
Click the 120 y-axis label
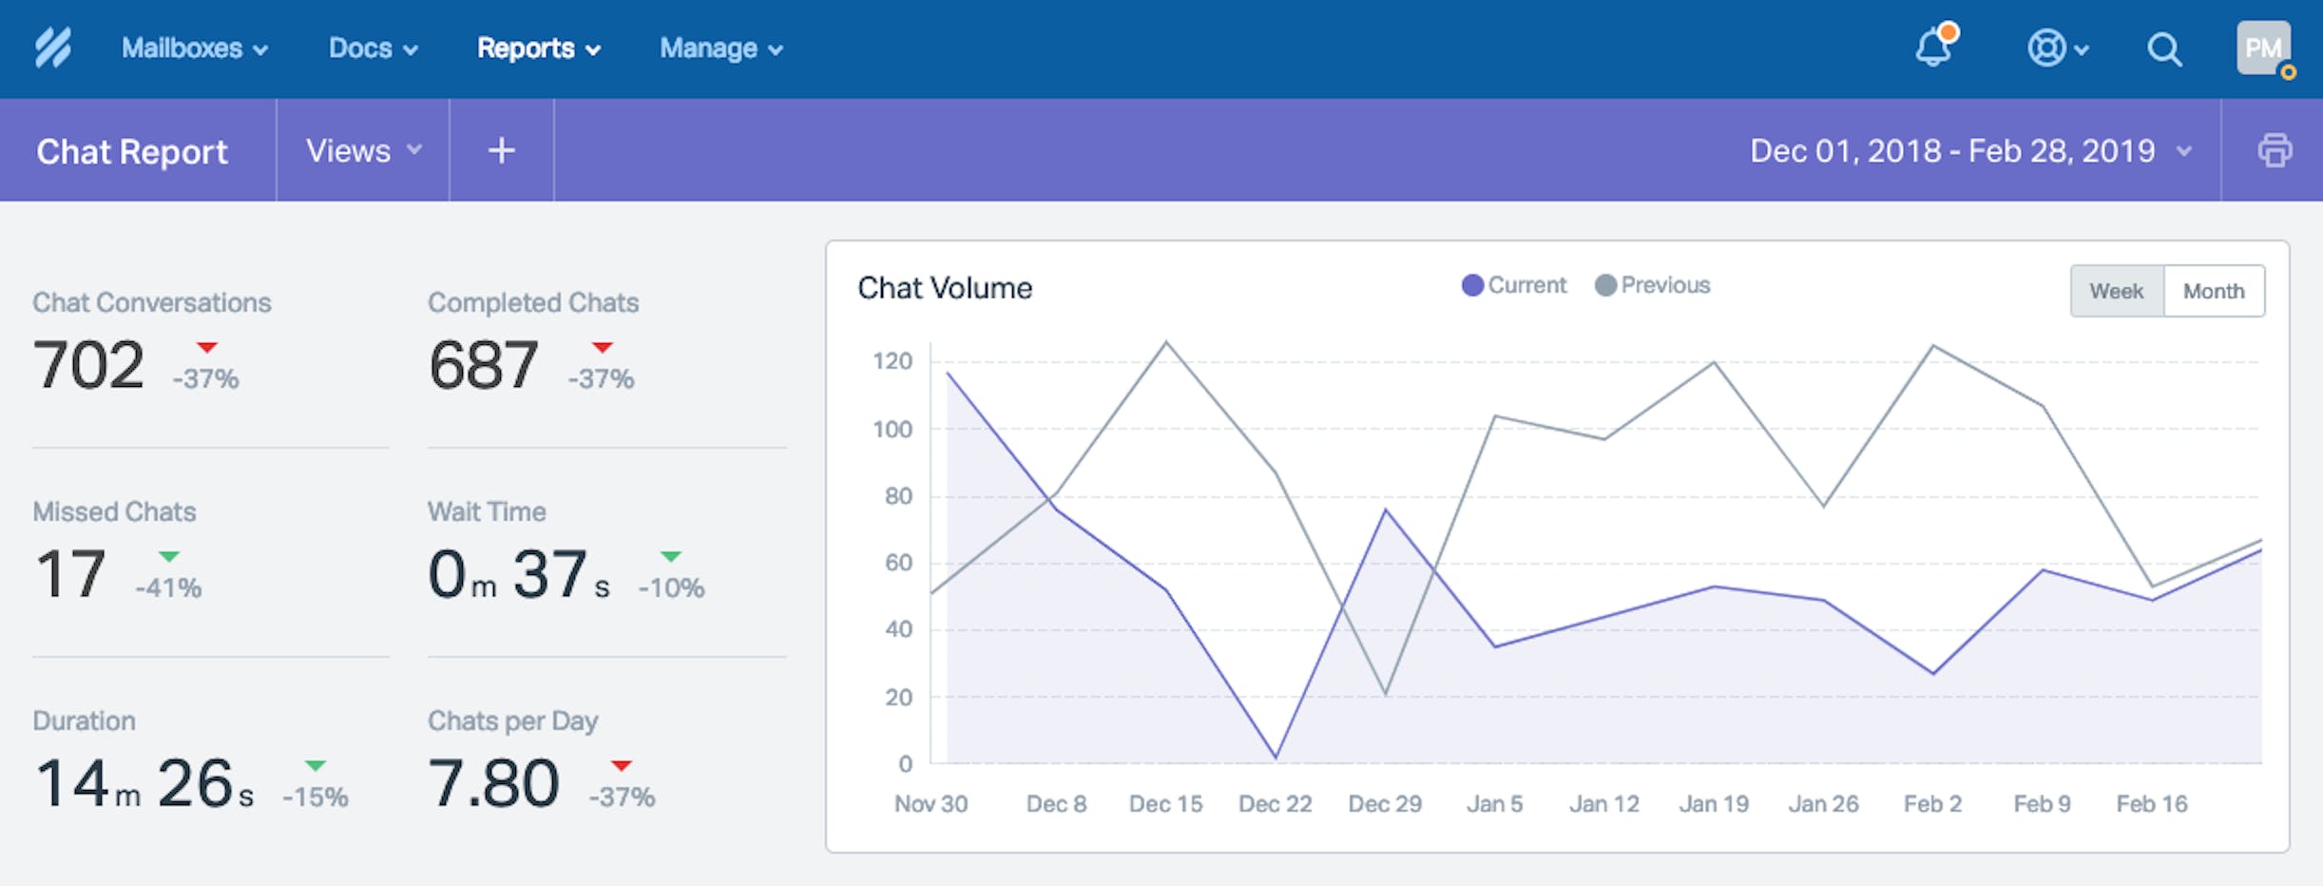tap(893, 361)
